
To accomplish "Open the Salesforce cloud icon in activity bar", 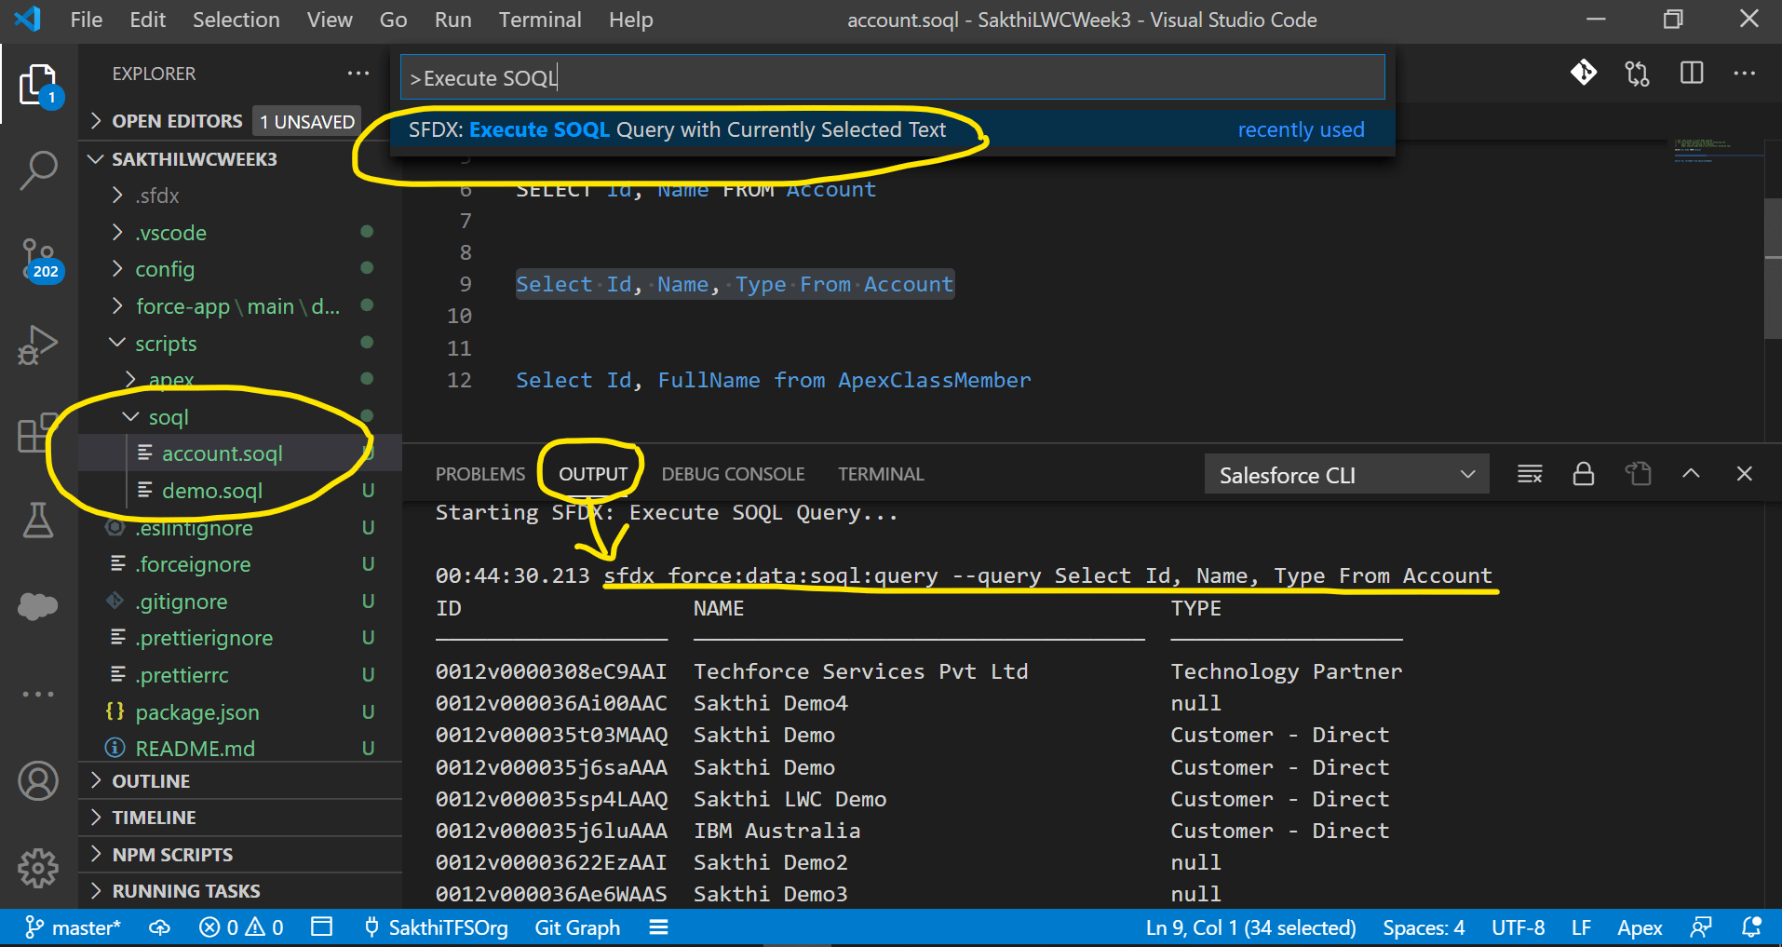I will (x=38, y=607).
